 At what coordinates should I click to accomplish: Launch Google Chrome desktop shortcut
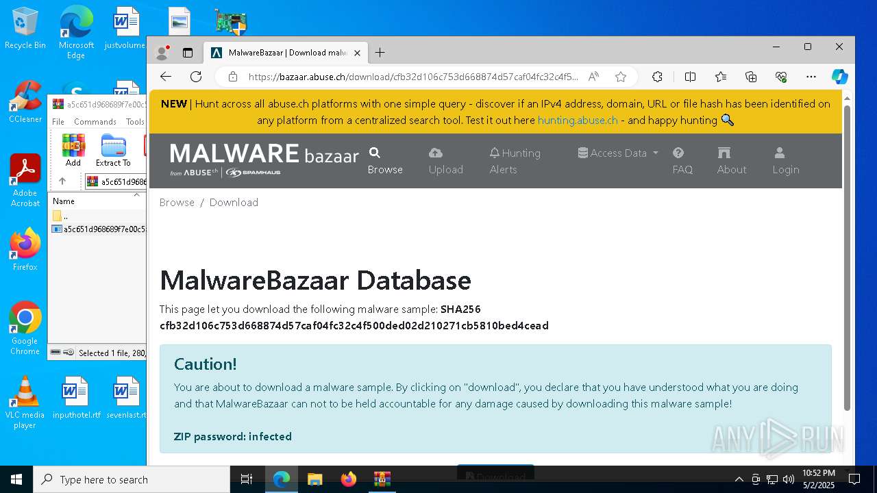coord(25,329)
